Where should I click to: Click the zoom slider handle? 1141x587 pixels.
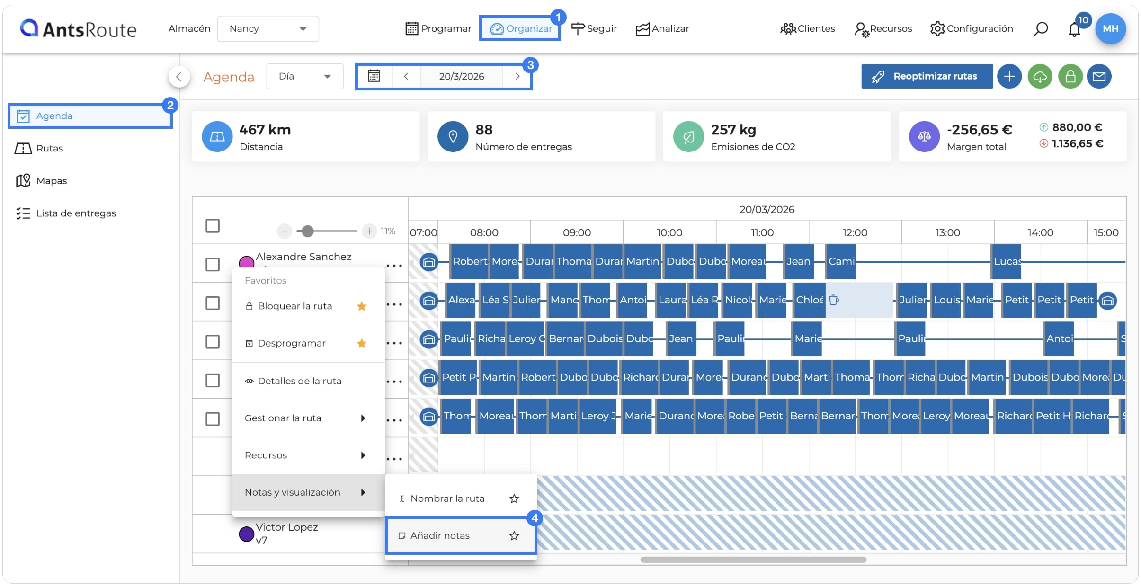(307, 231)
